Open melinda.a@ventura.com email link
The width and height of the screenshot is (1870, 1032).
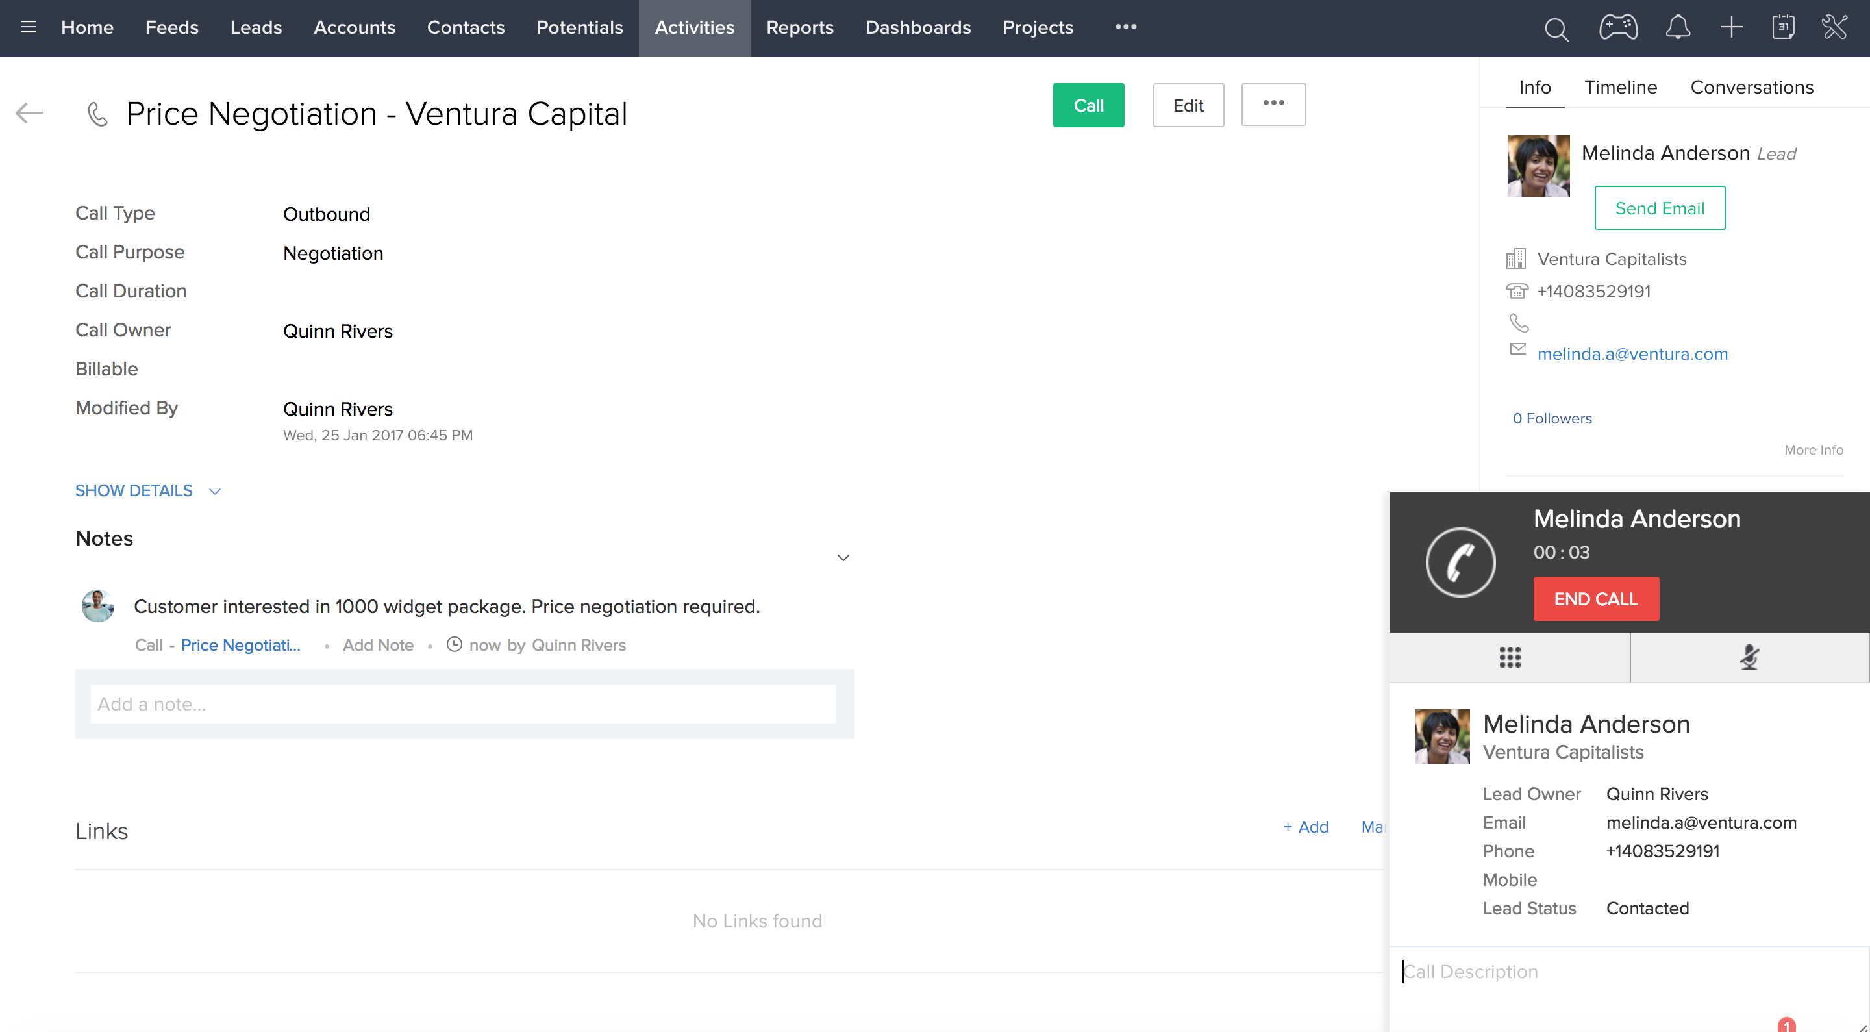pyautogui.click(x=1632, y=355)
